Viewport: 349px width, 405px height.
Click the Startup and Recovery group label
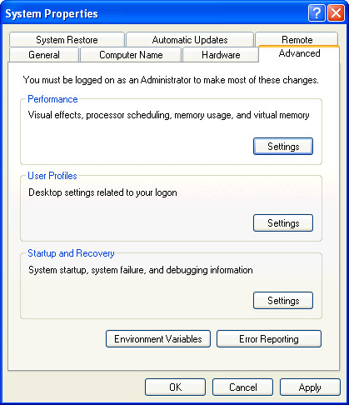[x=71, y=253]
